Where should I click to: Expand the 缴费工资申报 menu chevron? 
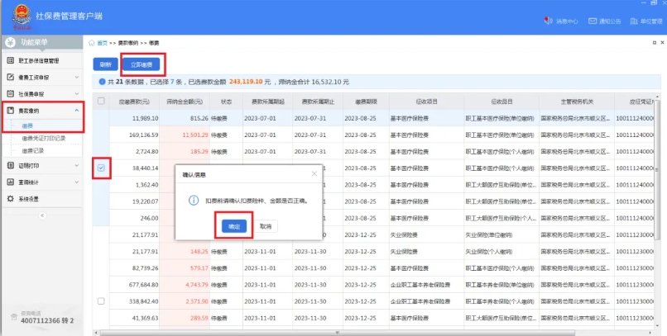coord(77,78)
